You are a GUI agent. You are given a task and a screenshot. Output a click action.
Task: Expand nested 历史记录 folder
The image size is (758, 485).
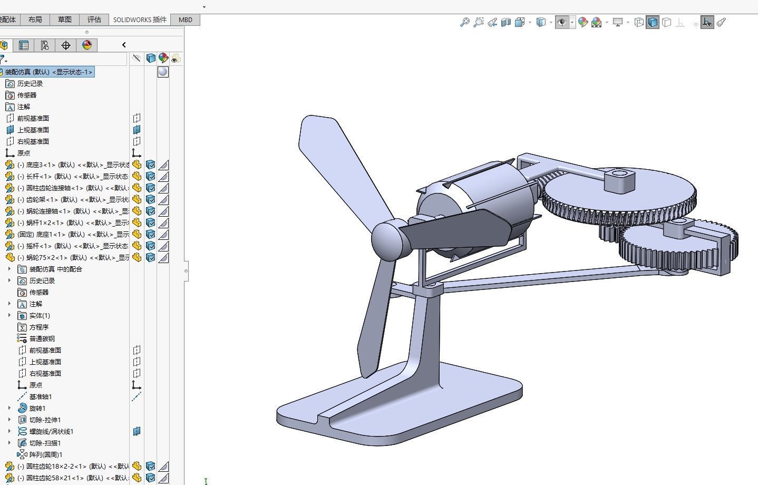9,280
